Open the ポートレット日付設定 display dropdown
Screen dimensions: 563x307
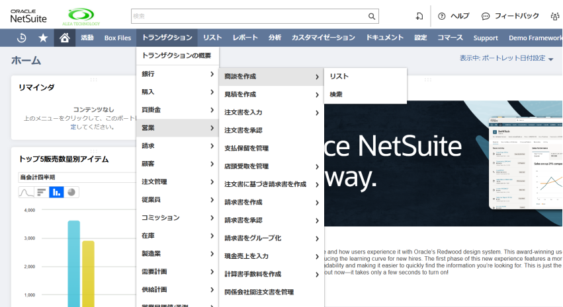(x=507, y=58)
